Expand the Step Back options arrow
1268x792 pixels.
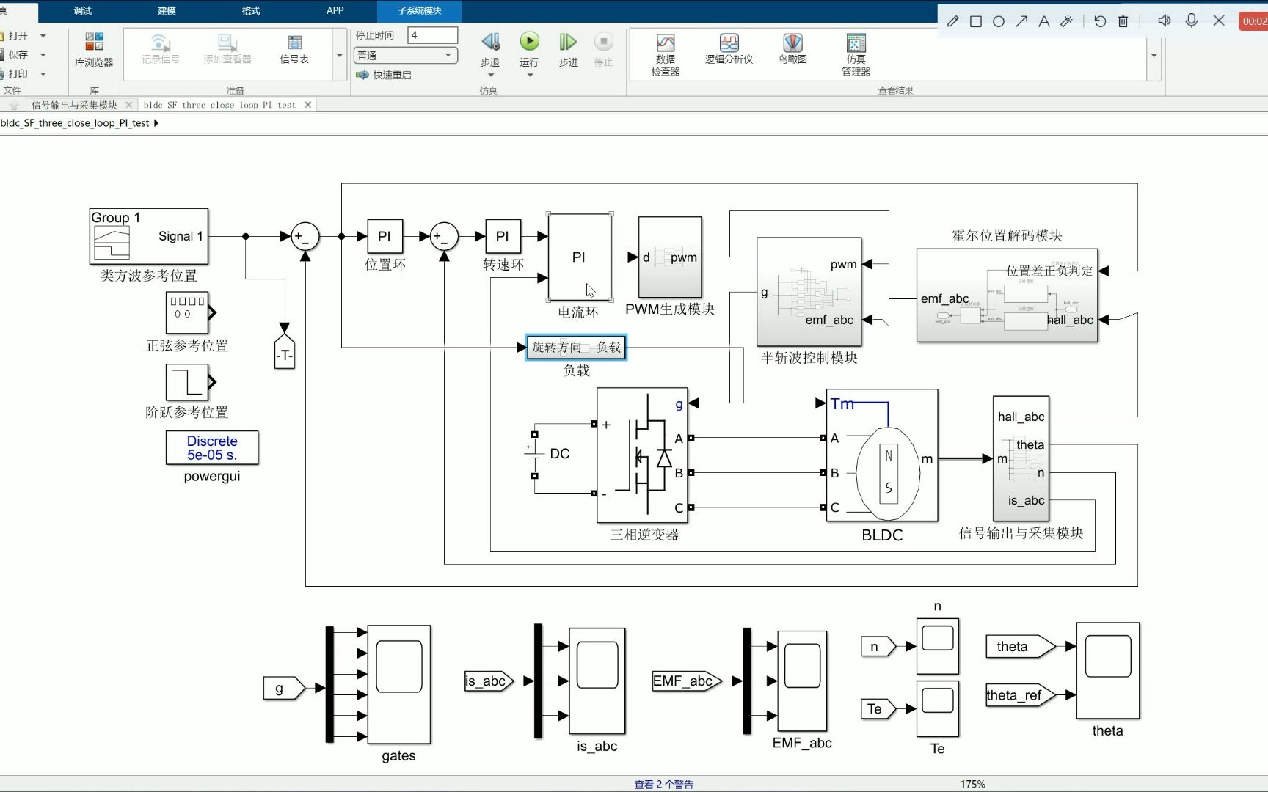(490, 75)
